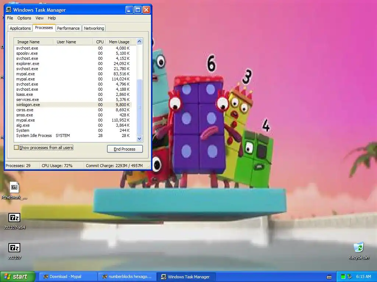Click the Commit Charge status bar entry
Viewport: 377px width, 282px height.
coord(114,166)
